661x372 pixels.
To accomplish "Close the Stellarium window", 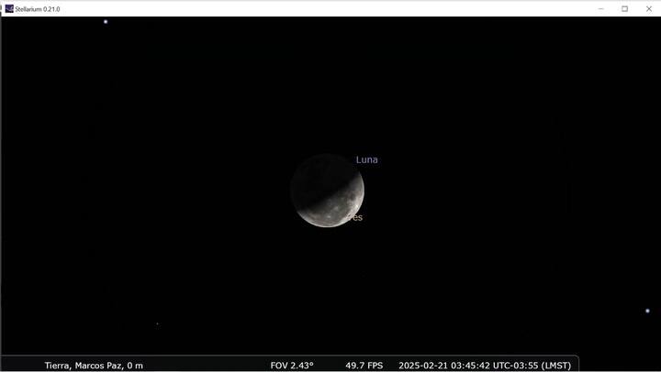I will coord(649,9).
